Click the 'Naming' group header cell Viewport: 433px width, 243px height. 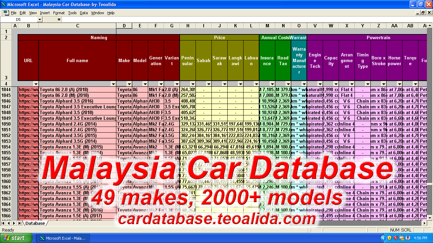[x=99, y=37]
